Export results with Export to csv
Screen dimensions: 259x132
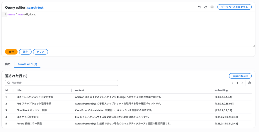coord(240,76)
